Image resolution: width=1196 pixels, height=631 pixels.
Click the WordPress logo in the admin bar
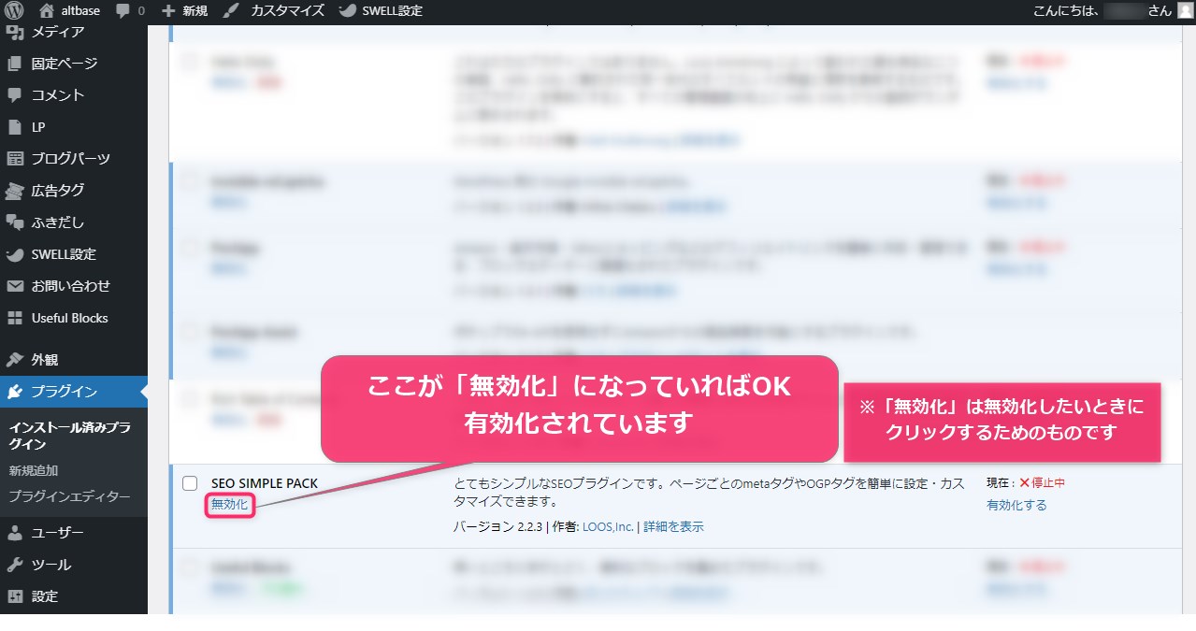12,10
